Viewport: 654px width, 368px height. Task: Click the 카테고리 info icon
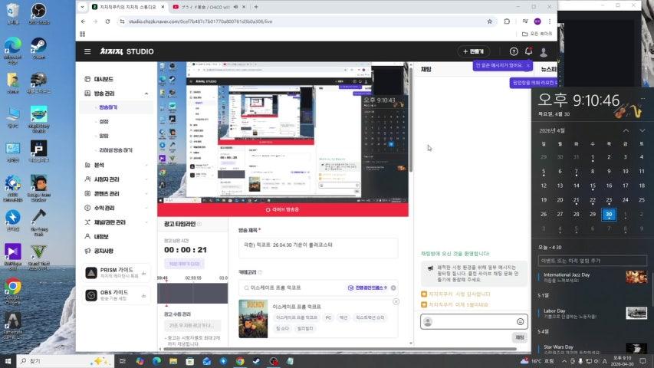[260, 272]
